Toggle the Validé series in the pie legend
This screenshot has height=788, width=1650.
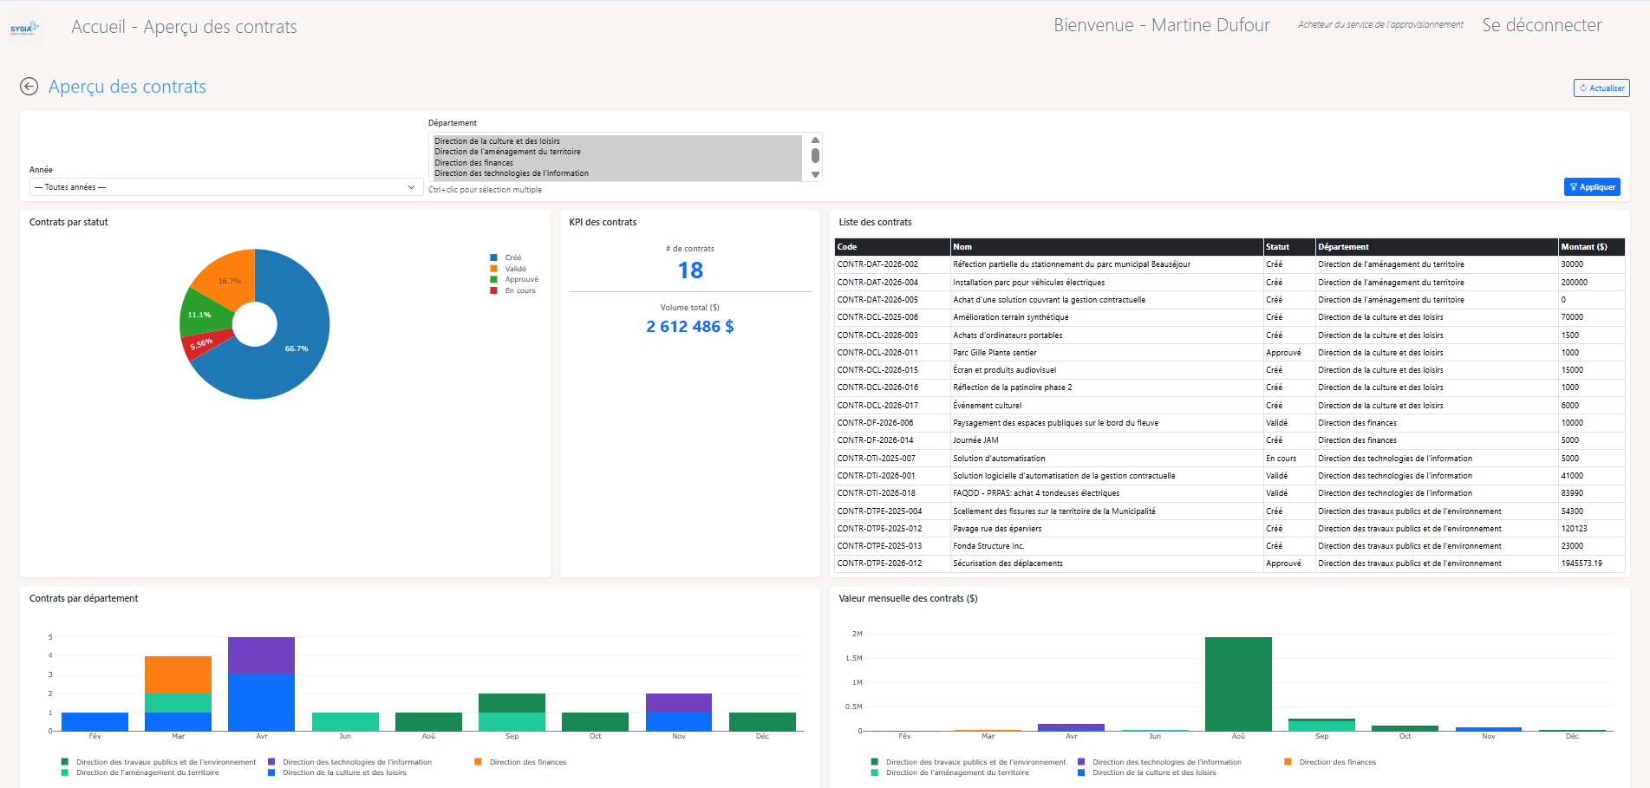515,269
